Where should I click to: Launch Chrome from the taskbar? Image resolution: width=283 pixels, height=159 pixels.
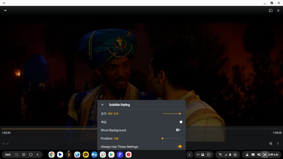click(x=51, y=155)
